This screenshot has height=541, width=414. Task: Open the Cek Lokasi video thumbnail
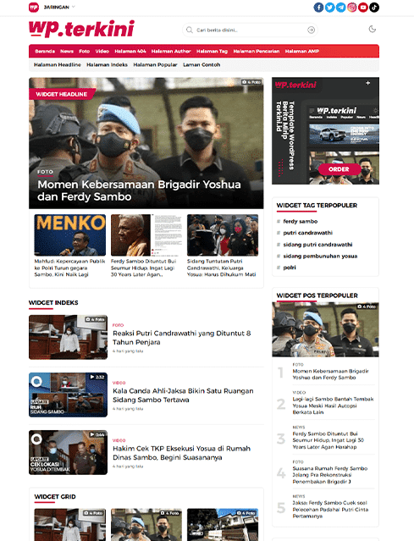click(x=68, y=452)
